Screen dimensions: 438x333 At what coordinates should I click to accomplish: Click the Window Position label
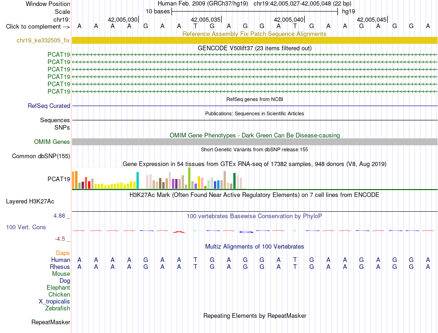click(48, 4)
